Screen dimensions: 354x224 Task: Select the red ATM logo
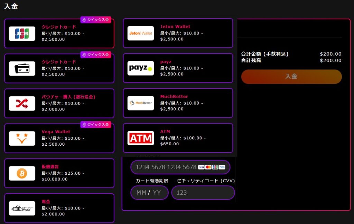141,138
